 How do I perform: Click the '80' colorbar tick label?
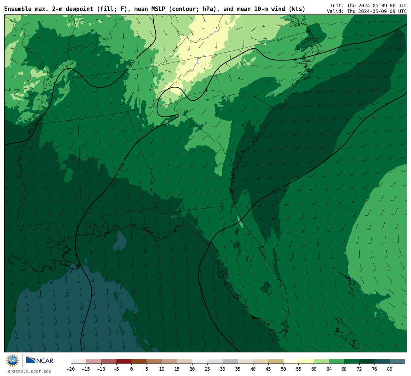tap(390, 369)
